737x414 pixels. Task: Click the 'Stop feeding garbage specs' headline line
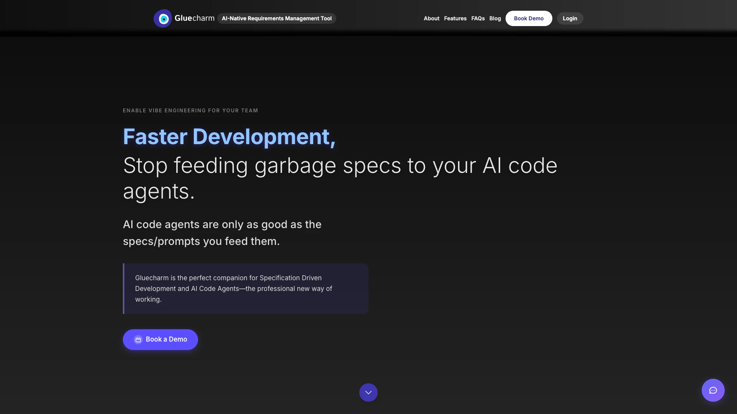coord(340,166)
